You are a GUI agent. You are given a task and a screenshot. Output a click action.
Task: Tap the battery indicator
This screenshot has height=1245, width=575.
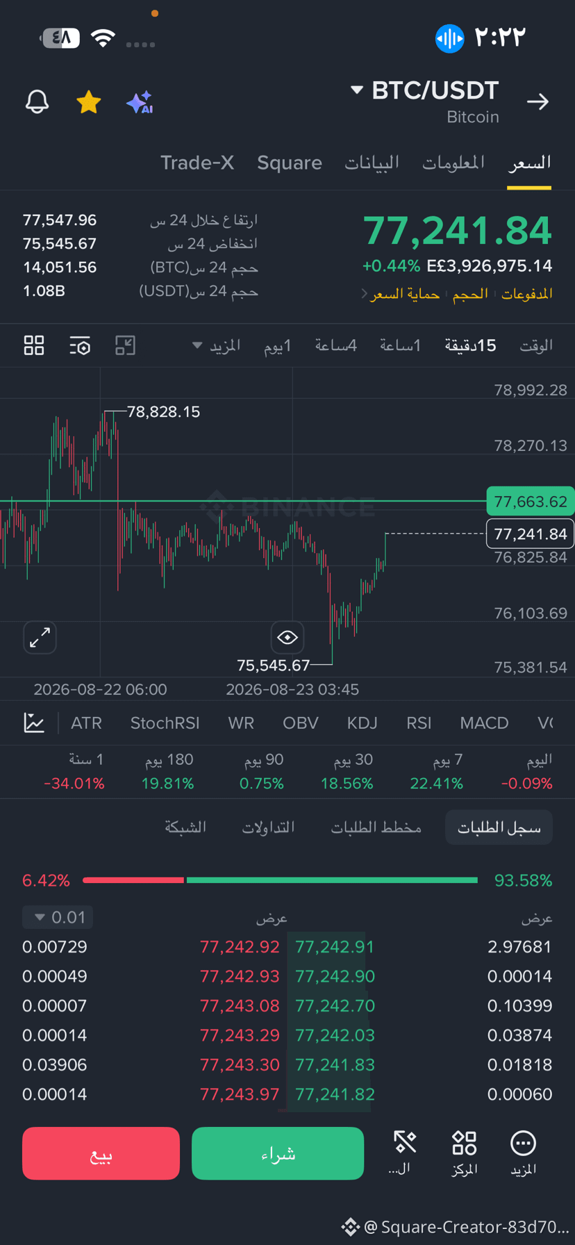tap(60, 38)
